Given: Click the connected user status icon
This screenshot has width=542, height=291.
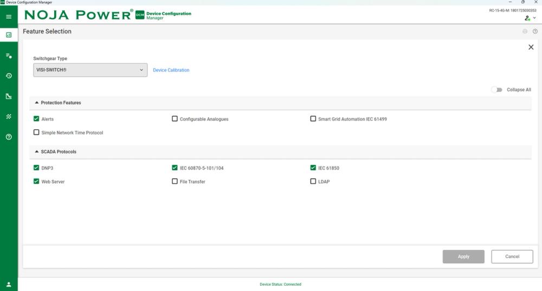Looking at the screenshot, I should 527,18.
